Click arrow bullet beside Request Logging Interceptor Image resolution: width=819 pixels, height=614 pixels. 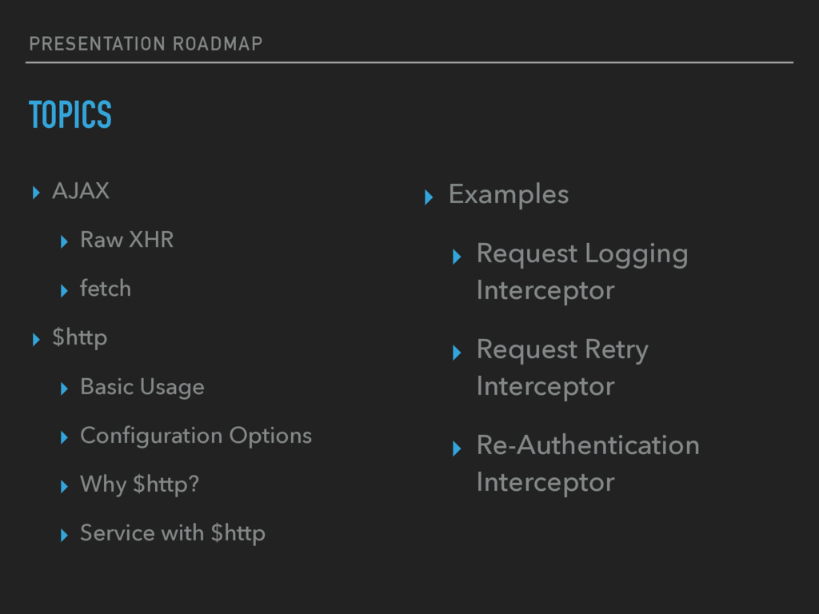pos(457,257)
